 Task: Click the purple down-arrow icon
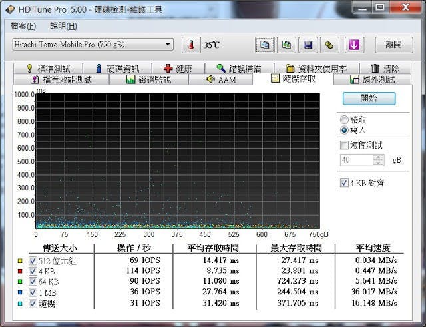(354, 45)
